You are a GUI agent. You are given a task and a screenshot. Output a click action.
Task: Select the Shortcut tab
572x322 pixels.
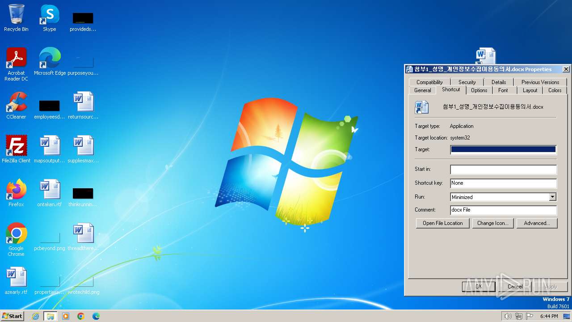[x=451, y=89]
